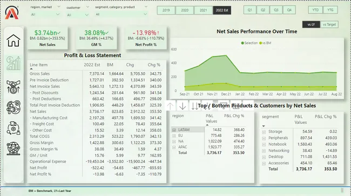Sort by the 2022 Est column header
Viewport: 351px width, 196px height.
(92, 65)
